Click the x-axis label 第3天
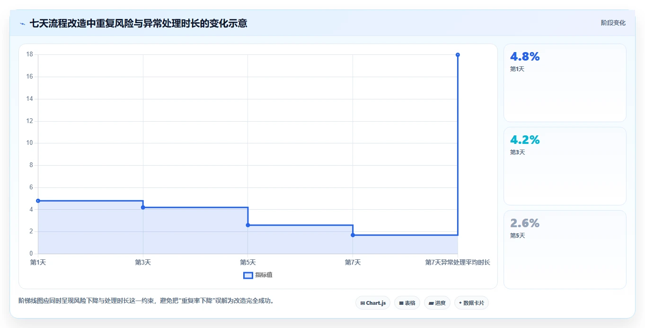Screen dimensions: 645x328 (x=143, y=262)
